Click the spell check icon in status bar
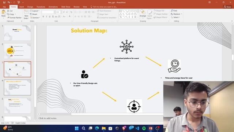 pyautogui.click(x=12, y=123)
